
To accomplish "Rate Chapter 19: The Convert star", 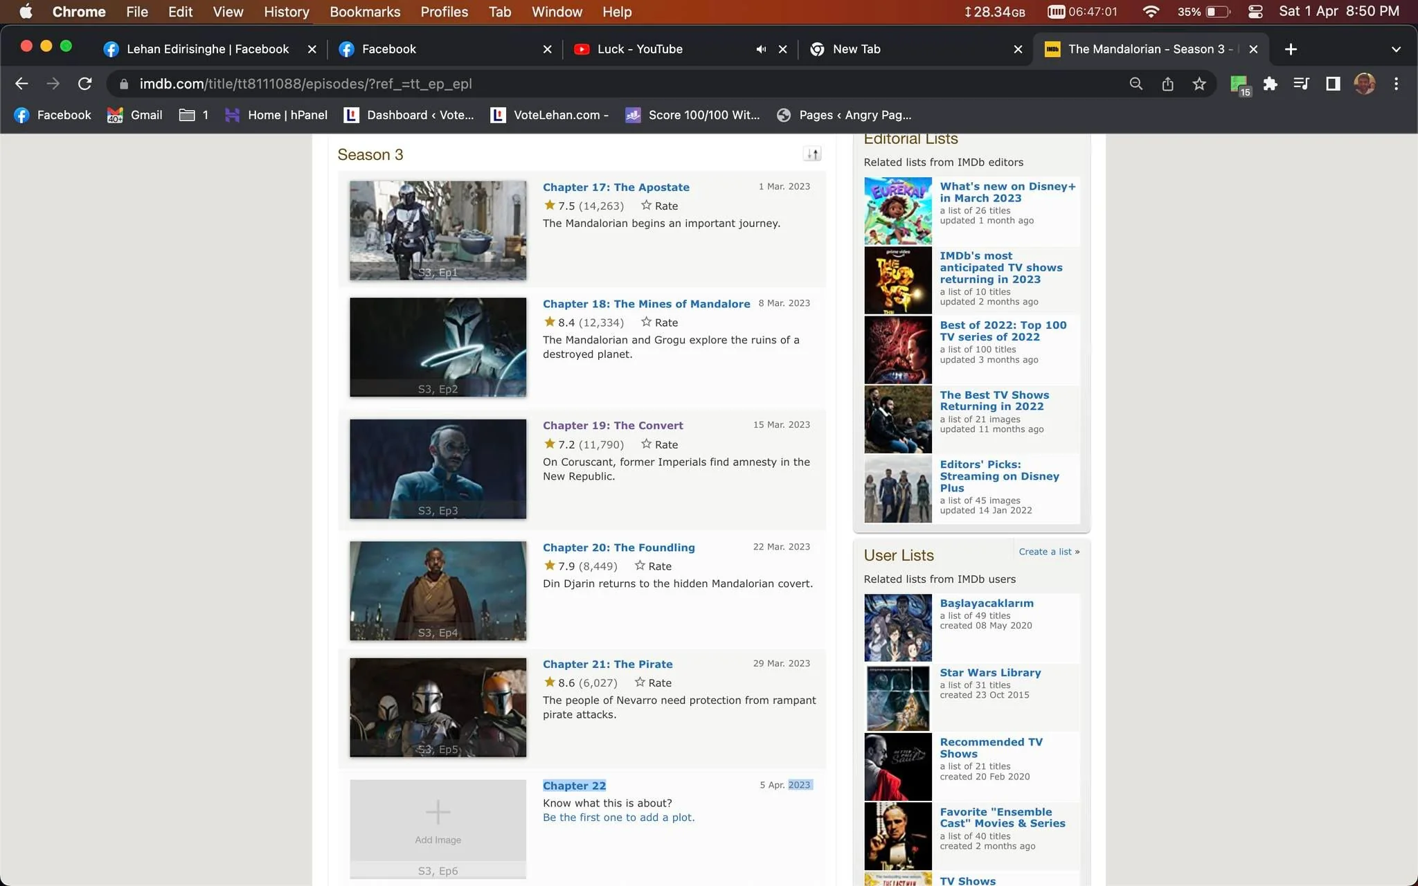I will point(659,444).
